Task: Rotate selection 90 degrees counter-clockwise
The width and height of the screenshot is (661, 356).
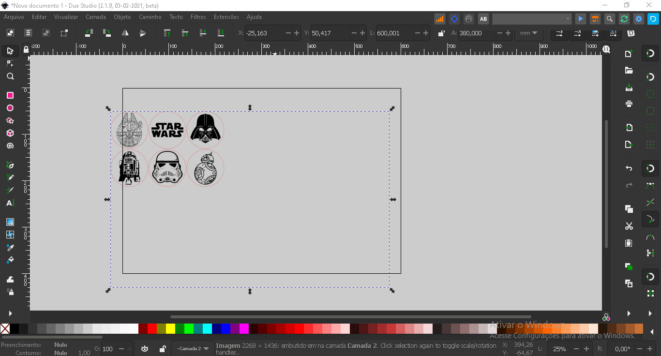Action: click(x=89, y=33)
